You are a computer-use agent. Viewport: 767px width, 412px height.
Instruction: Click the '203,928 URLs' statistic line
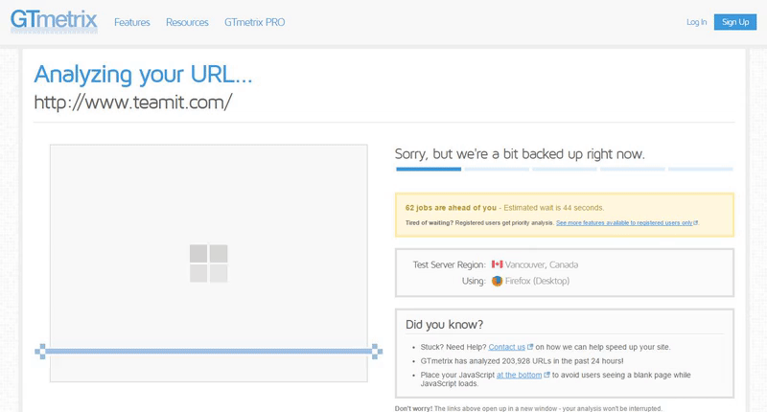coord(522,361)
